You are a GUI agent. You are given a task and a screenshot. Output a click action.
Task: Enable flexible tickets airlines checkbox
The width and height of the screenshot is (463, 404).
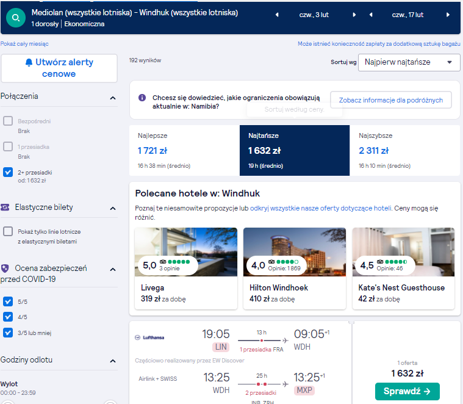click(x=8, y=231)
